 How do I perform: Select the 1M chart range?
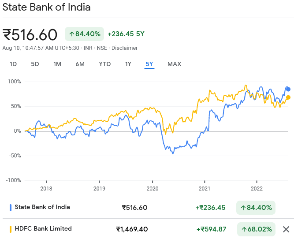[57, 64]
